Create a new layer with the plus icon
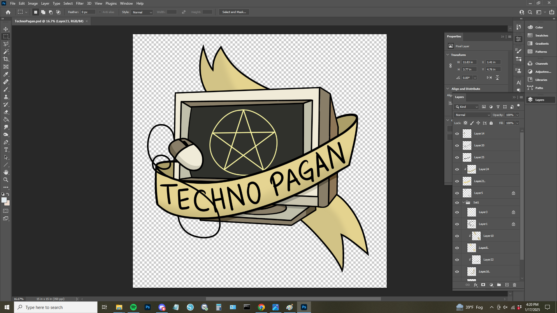This screenshot has width=557, height=313. click(507, 285)
